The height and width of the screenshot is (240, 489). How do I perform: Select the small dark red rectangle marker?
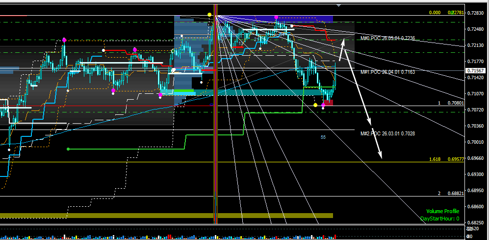click(328, 102)
